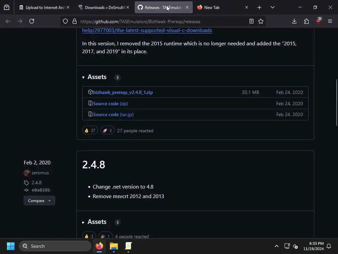Open the clock showing 6:33 PM
The width and height of the screenshot is (338, 254).
(x=314, y=246)
